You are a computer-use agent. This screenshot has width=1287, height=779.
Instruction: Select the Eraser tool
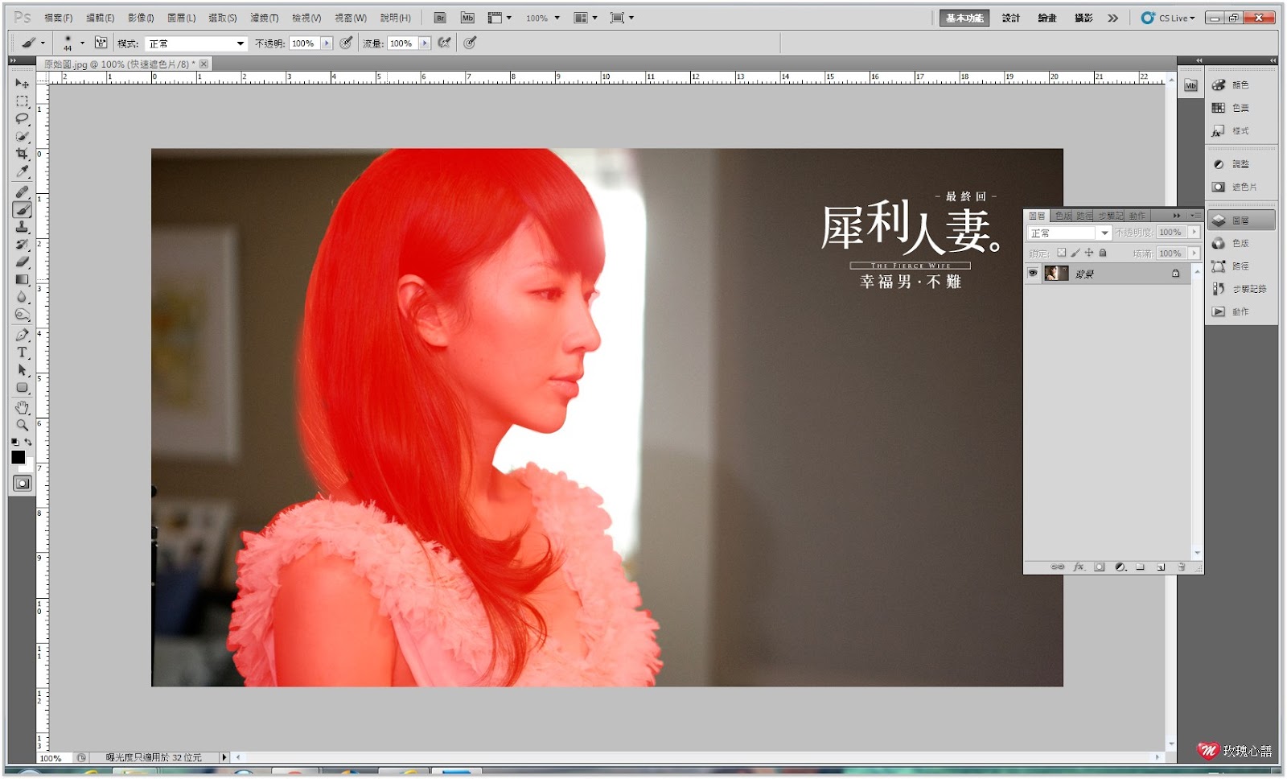pyautogui.click(x=22, y=262)
